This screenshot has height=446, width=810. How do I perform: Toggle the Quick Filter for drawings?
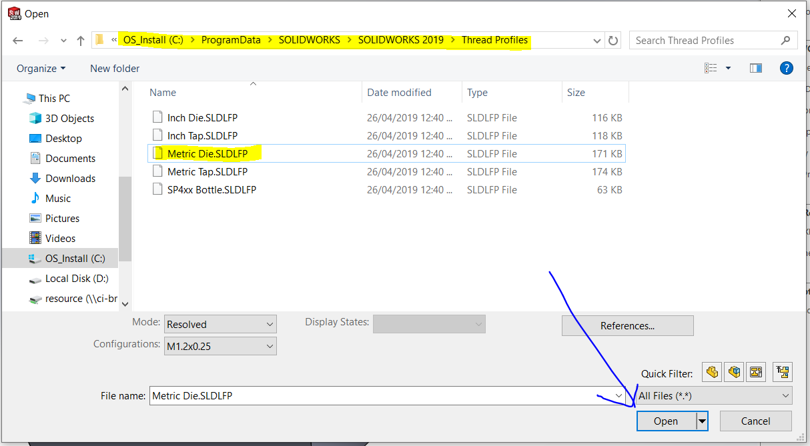pos(756,372)
